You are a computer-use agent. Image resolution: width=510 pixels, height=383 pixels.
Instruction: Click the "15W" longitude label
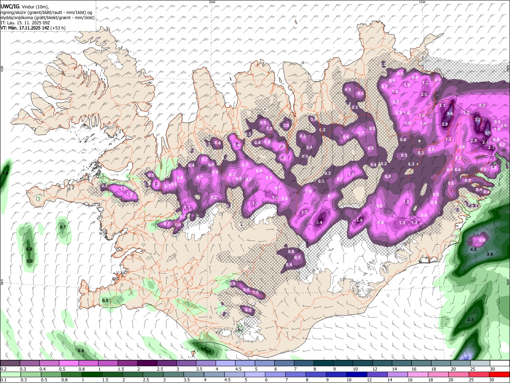click(422, 2)
